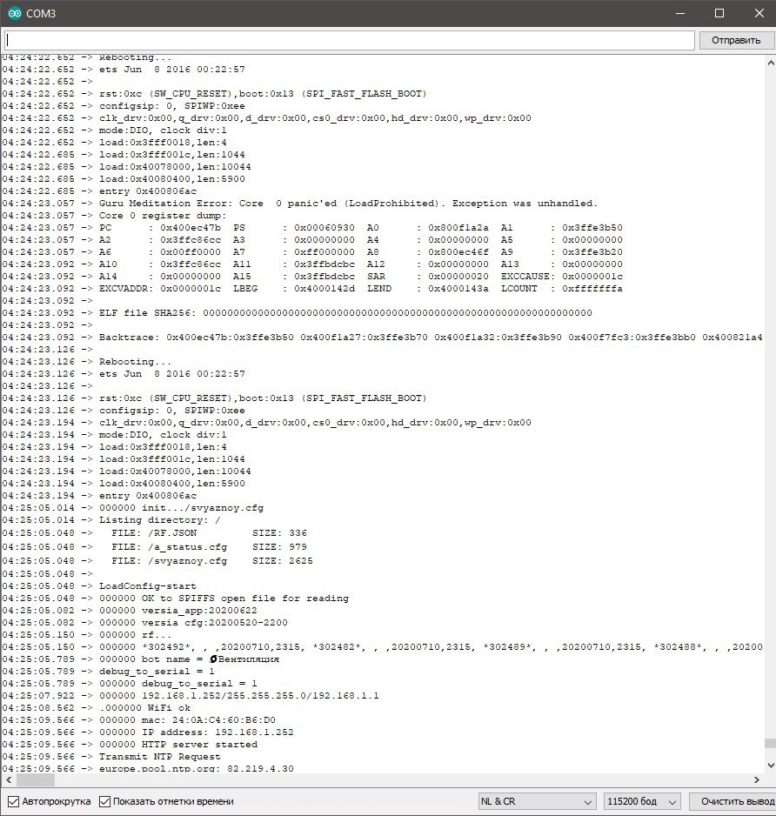
Task: Close the COM3 serial monitor window
Action: click(x=759, y=14)
